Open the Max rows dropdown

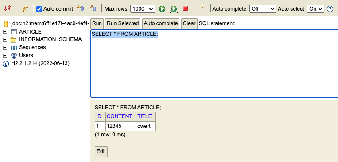tap(143, 9)
